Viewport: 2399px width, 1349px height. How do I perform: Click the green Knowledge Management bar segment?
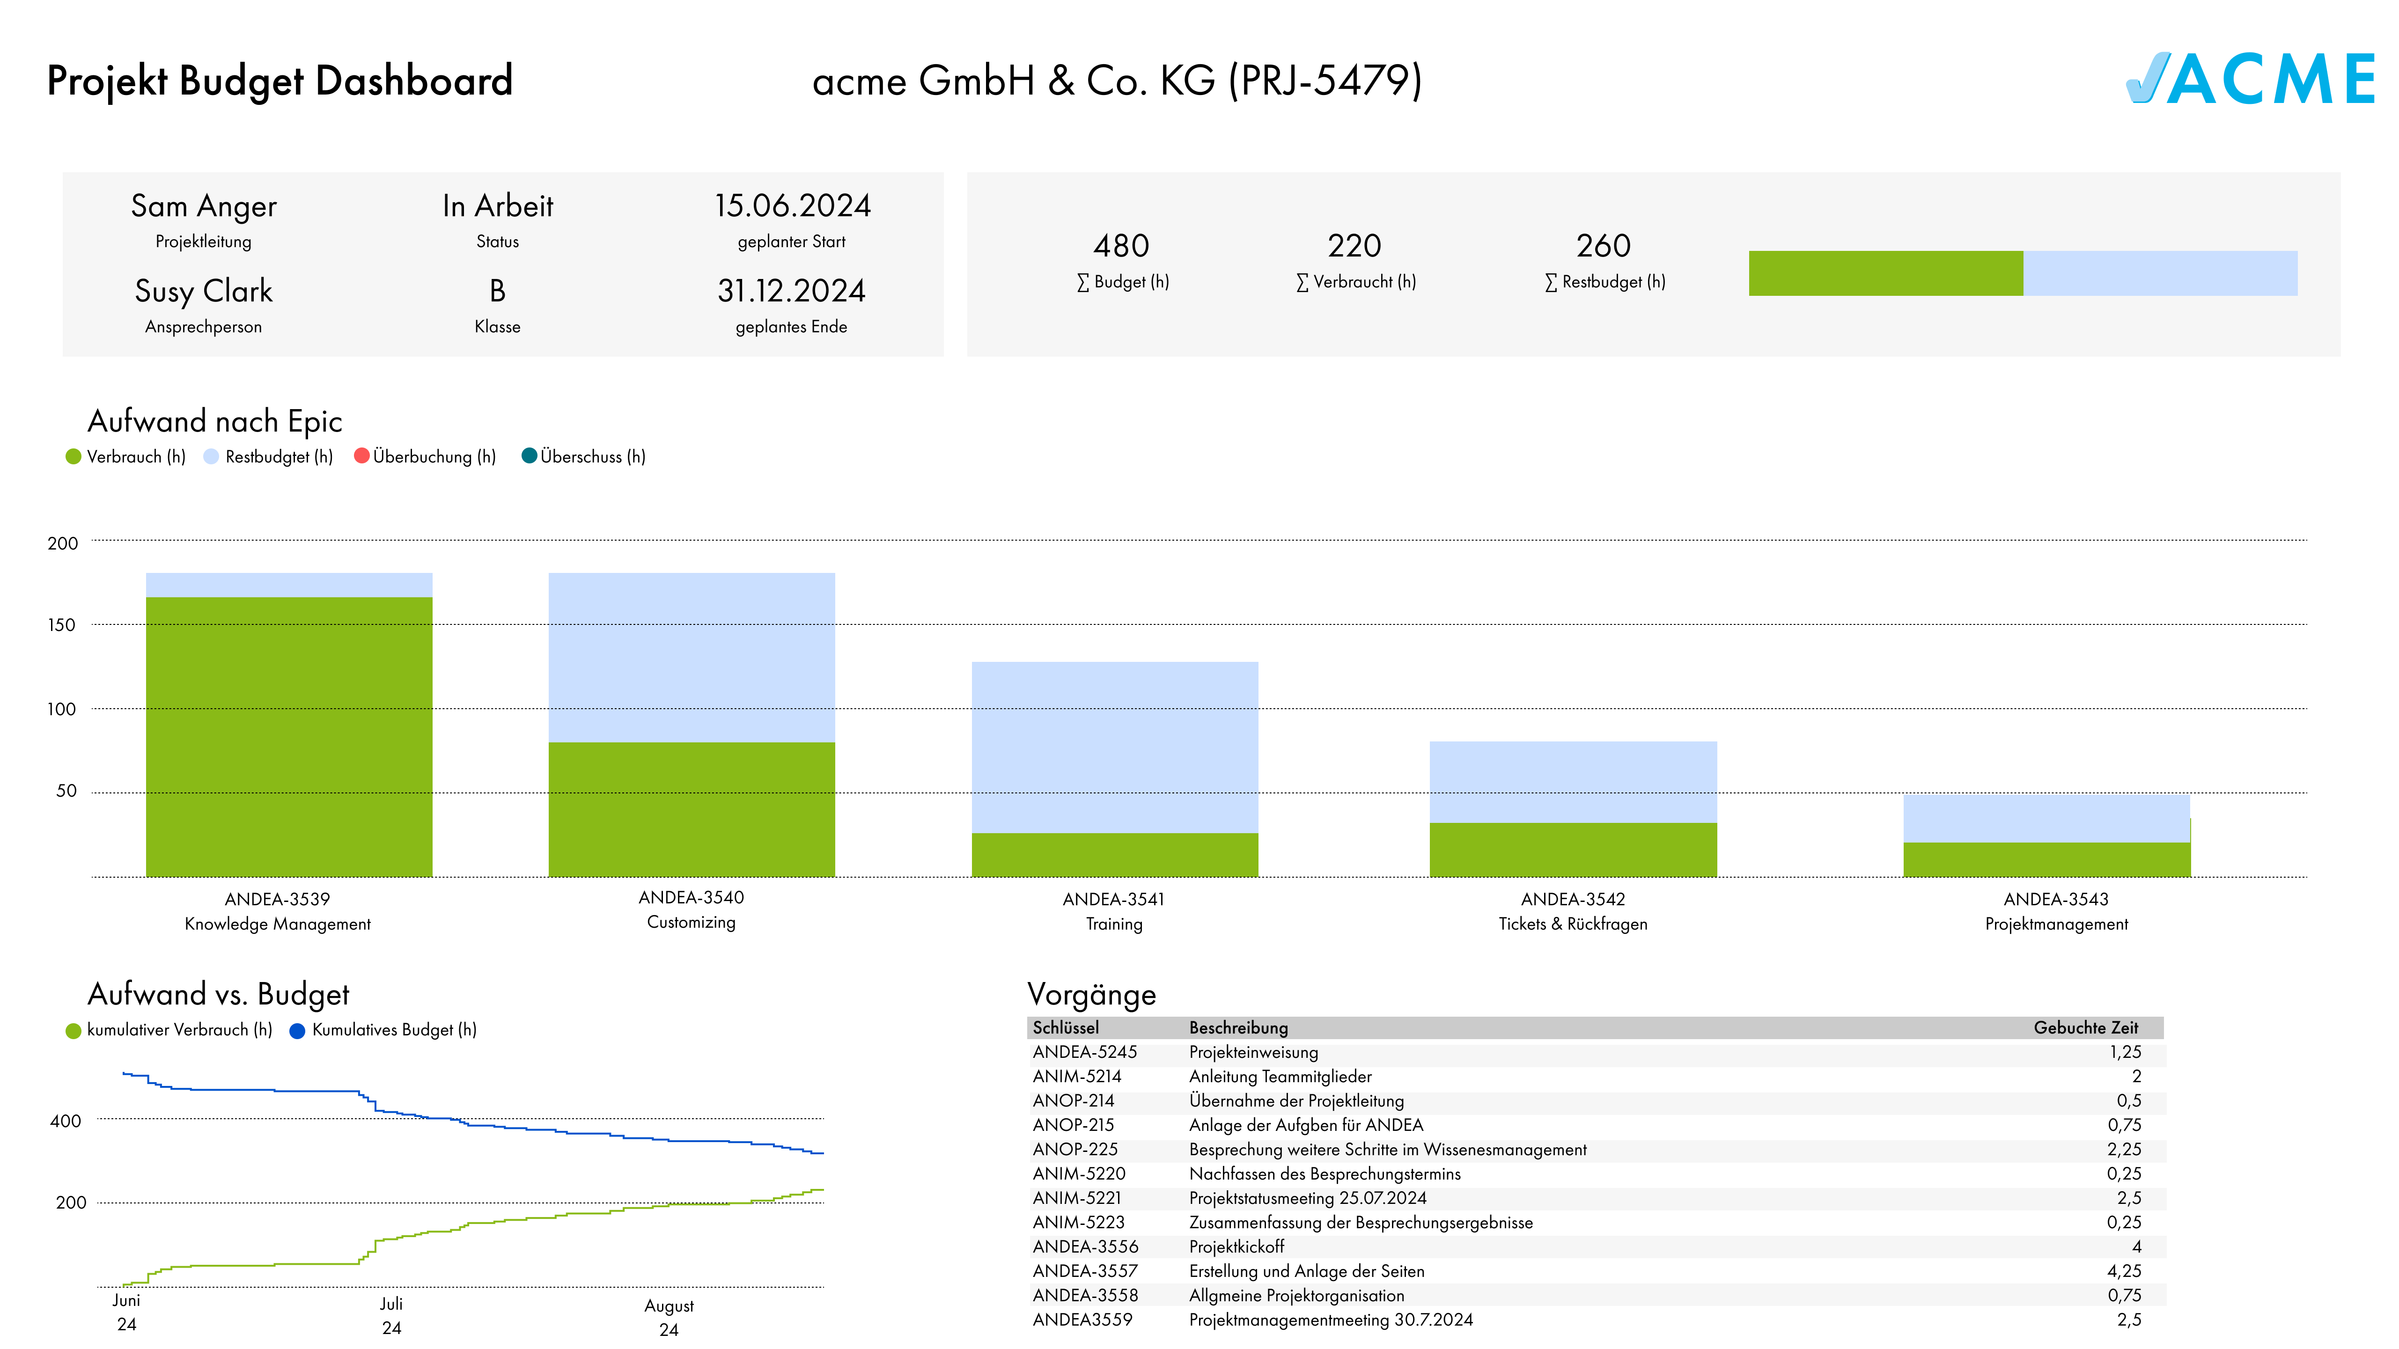tap(289, 735)
